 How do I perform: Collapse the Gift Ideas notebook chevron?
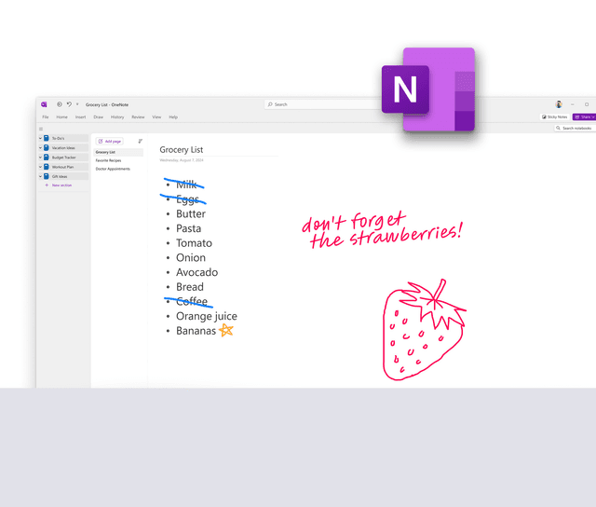[x=40, y=176]
